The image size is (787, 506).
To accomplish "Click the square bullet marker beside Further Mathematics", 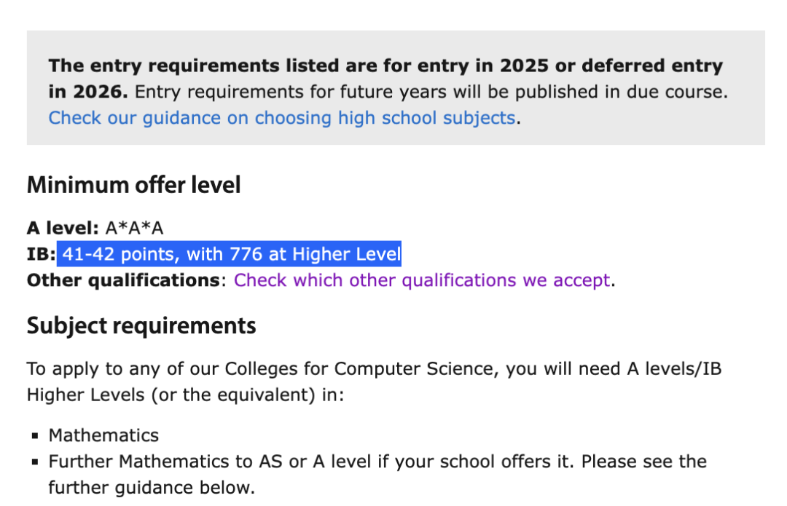I will point(35,462).
